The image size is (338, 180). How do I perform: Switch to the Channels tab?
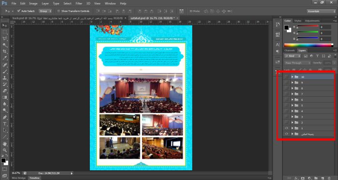click(x=290, y=50)
